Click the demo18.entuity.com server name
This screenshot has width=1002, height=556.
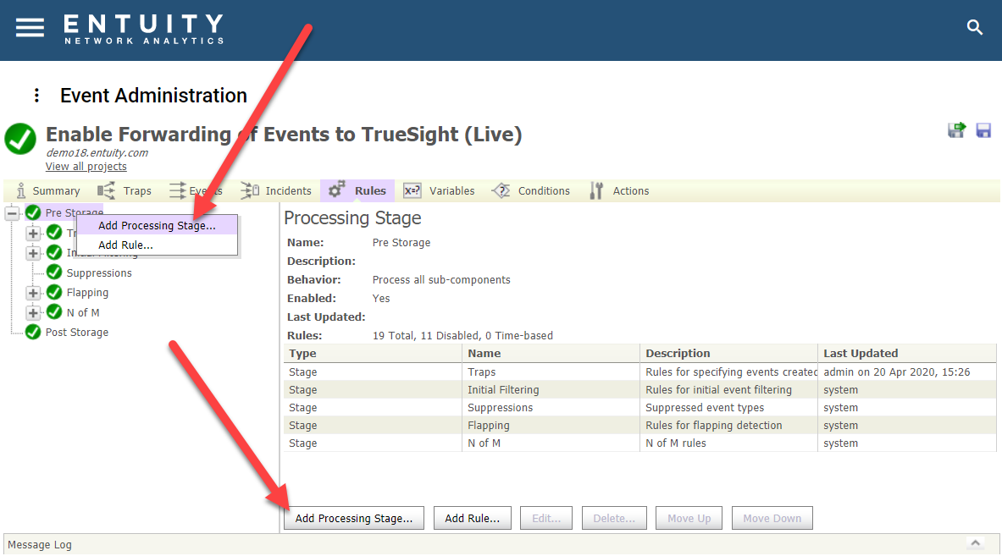click(x=97, y=153)
